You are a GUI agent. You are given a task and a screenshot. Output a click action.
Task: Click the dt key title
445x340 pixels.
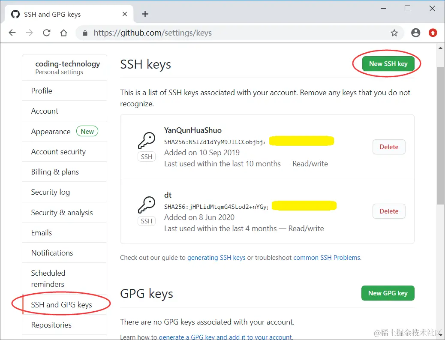pos(168,195)
